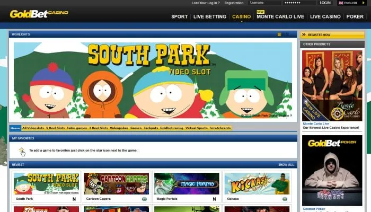Click the UK flag language icon
Viewport: 371px width, 212px height.
341,3
